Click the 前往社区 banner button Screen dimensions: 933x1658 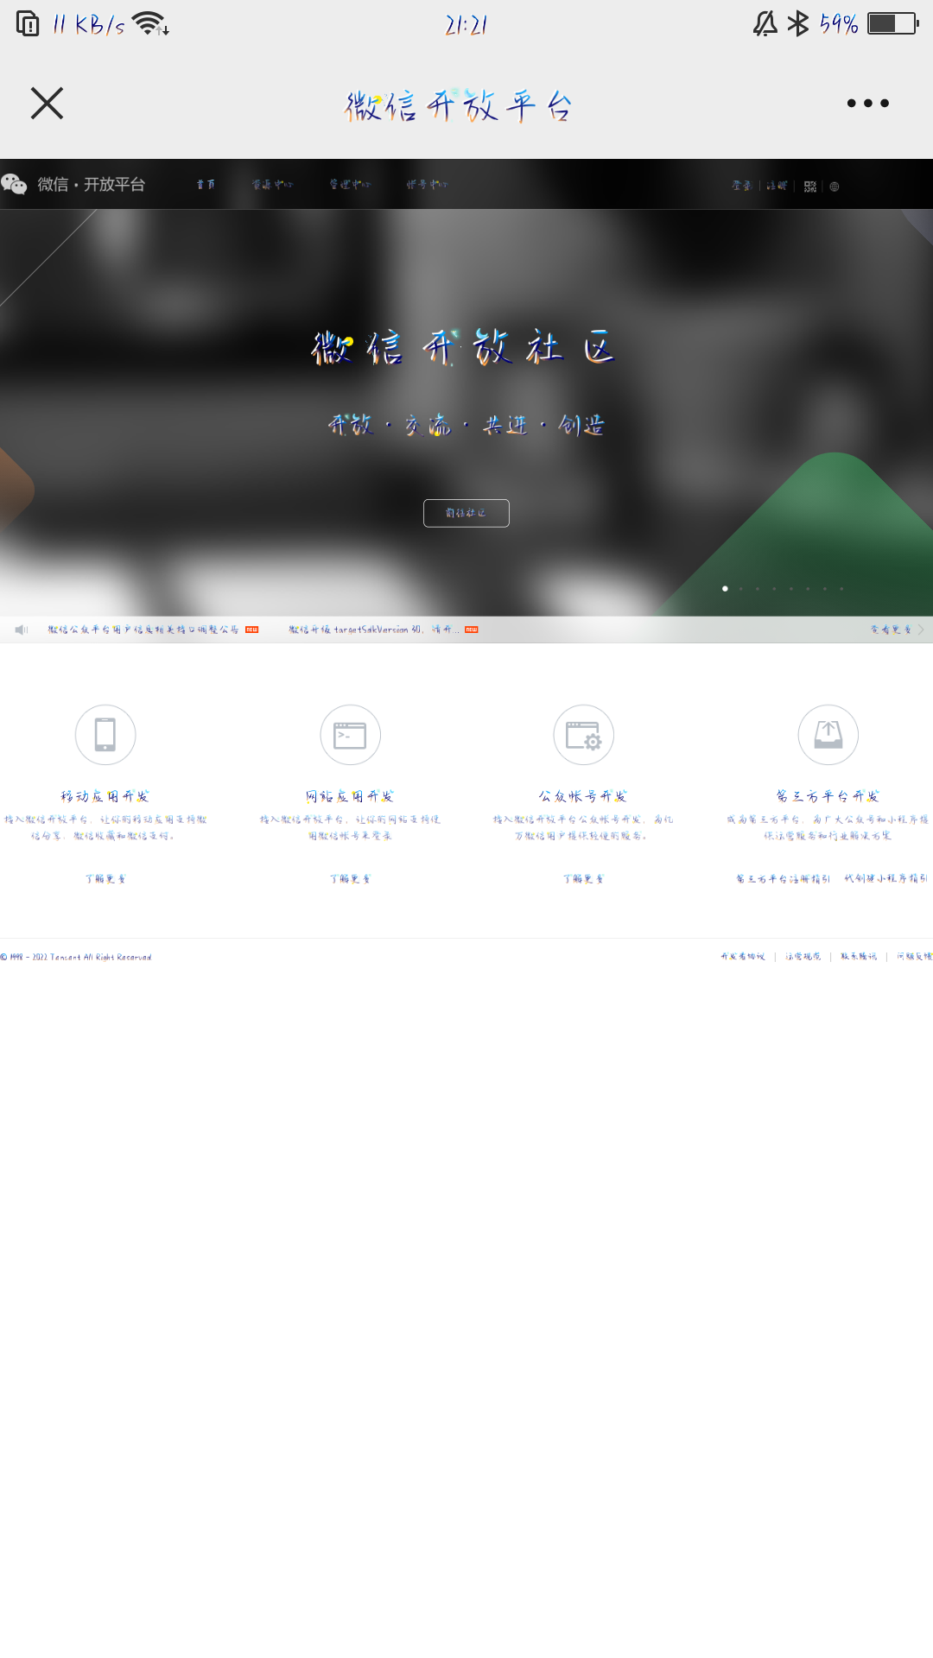coord(466,513)
